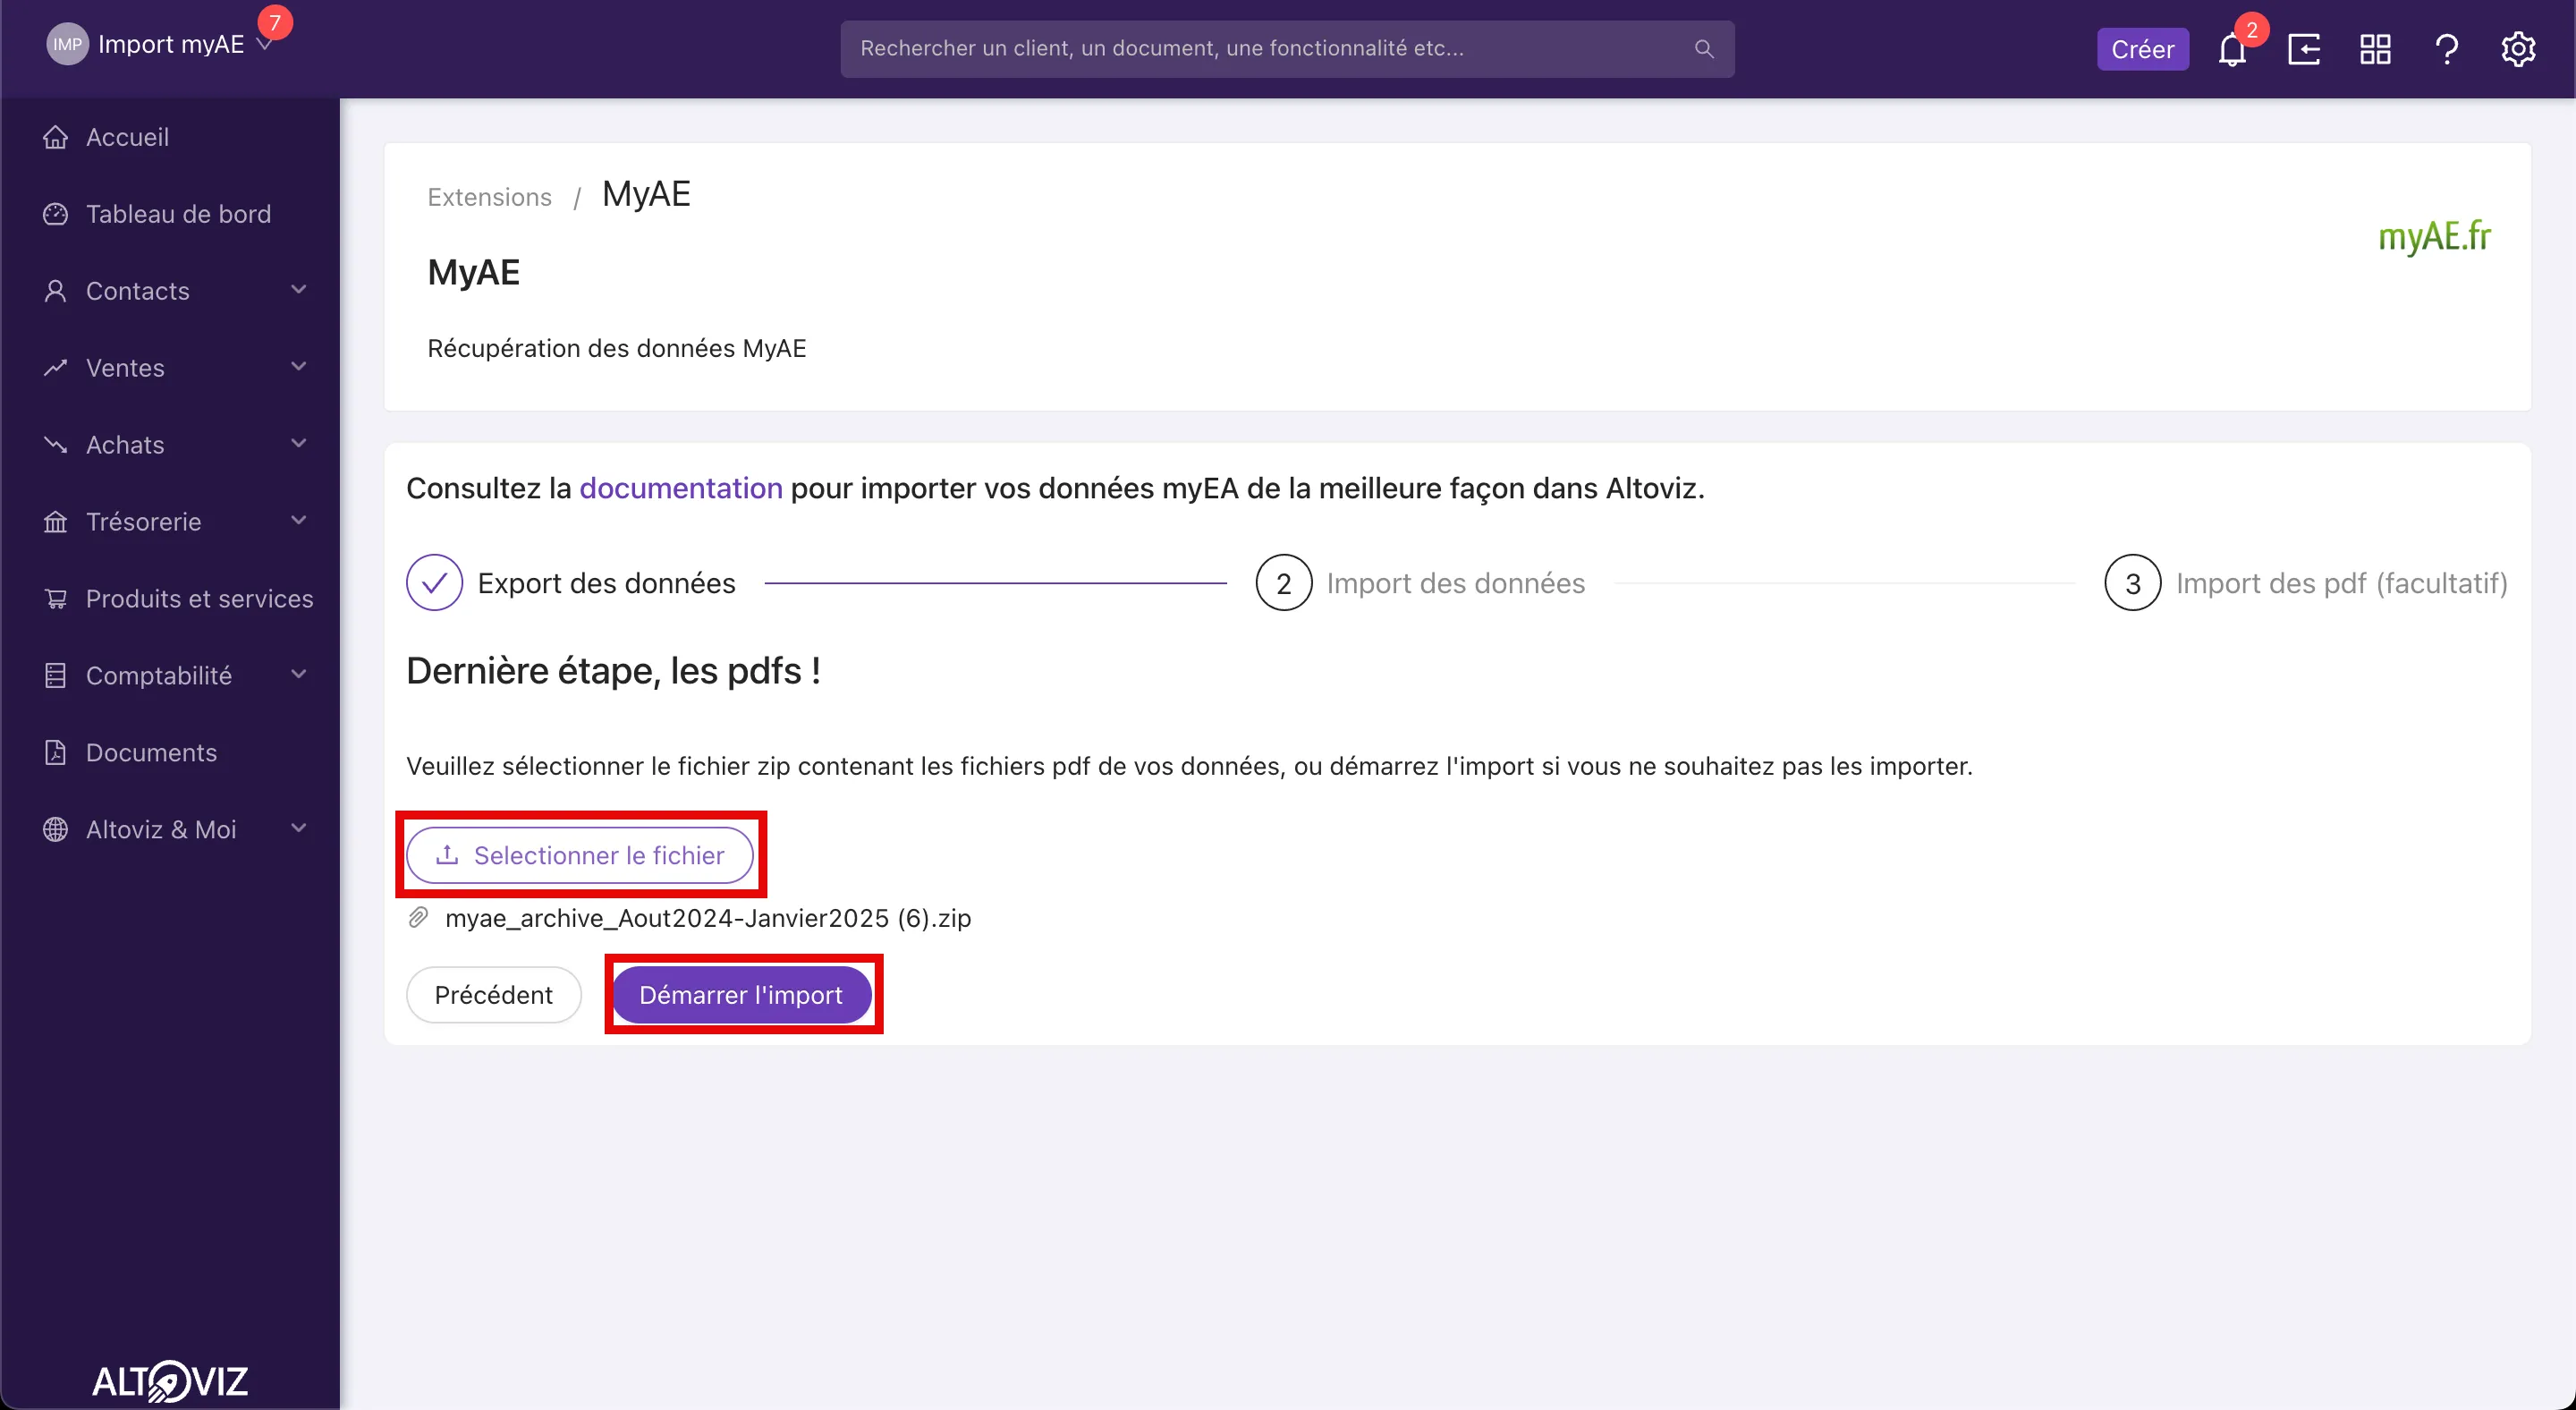Click the Produits et services cart icon
Image resolution: width=2576 pixels, height=1410 pixels.
coord(56,599)
